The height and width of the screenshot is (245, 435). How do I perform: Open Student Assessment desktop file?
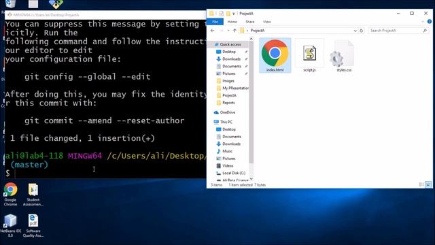pos(33,195)
